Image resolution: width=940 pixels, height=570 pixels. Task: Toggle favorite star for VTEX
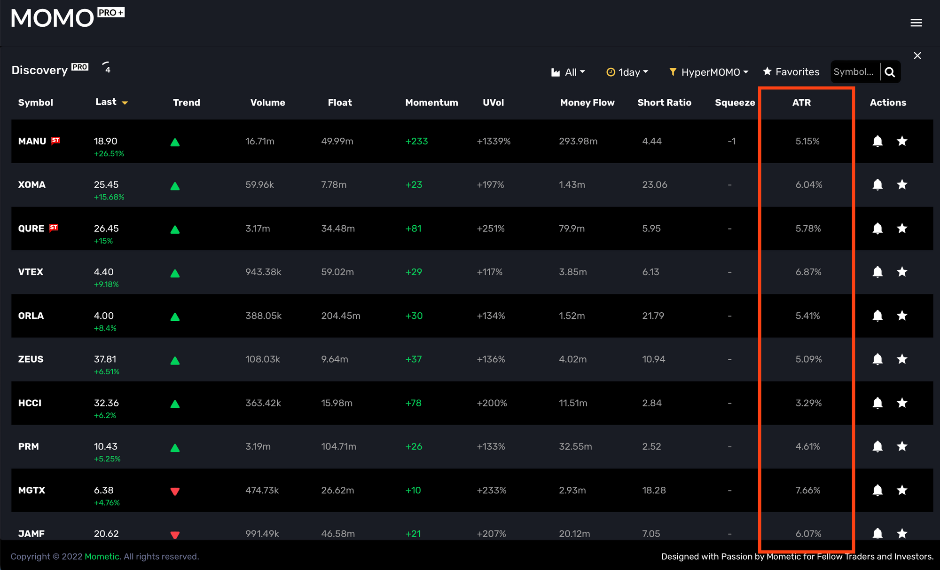[901, 272]
